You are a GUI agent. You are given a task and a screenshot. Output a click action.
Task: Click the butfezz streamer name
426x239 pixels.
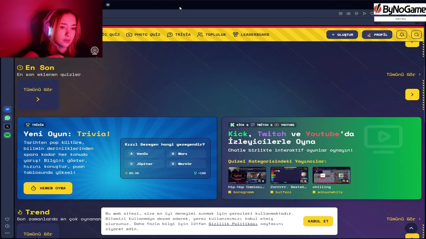point(284,192)
